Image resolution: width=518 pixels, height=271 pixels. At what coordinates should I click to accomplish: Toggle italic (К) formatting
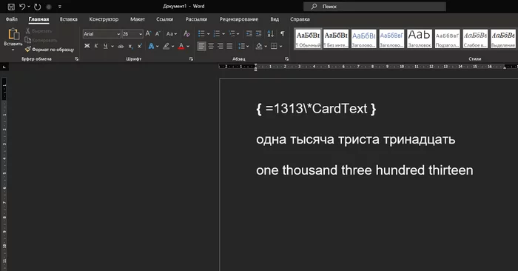click(x=96, y=46)
